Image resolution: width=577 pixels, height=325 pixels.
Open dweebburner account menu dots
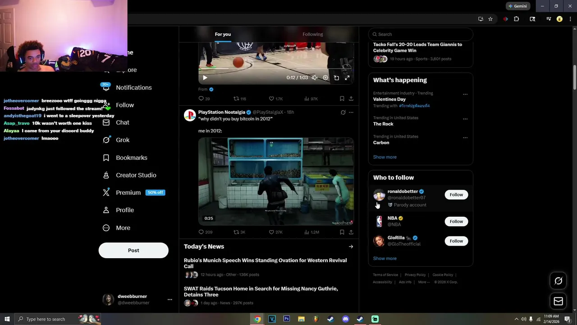tap(169, 300)
